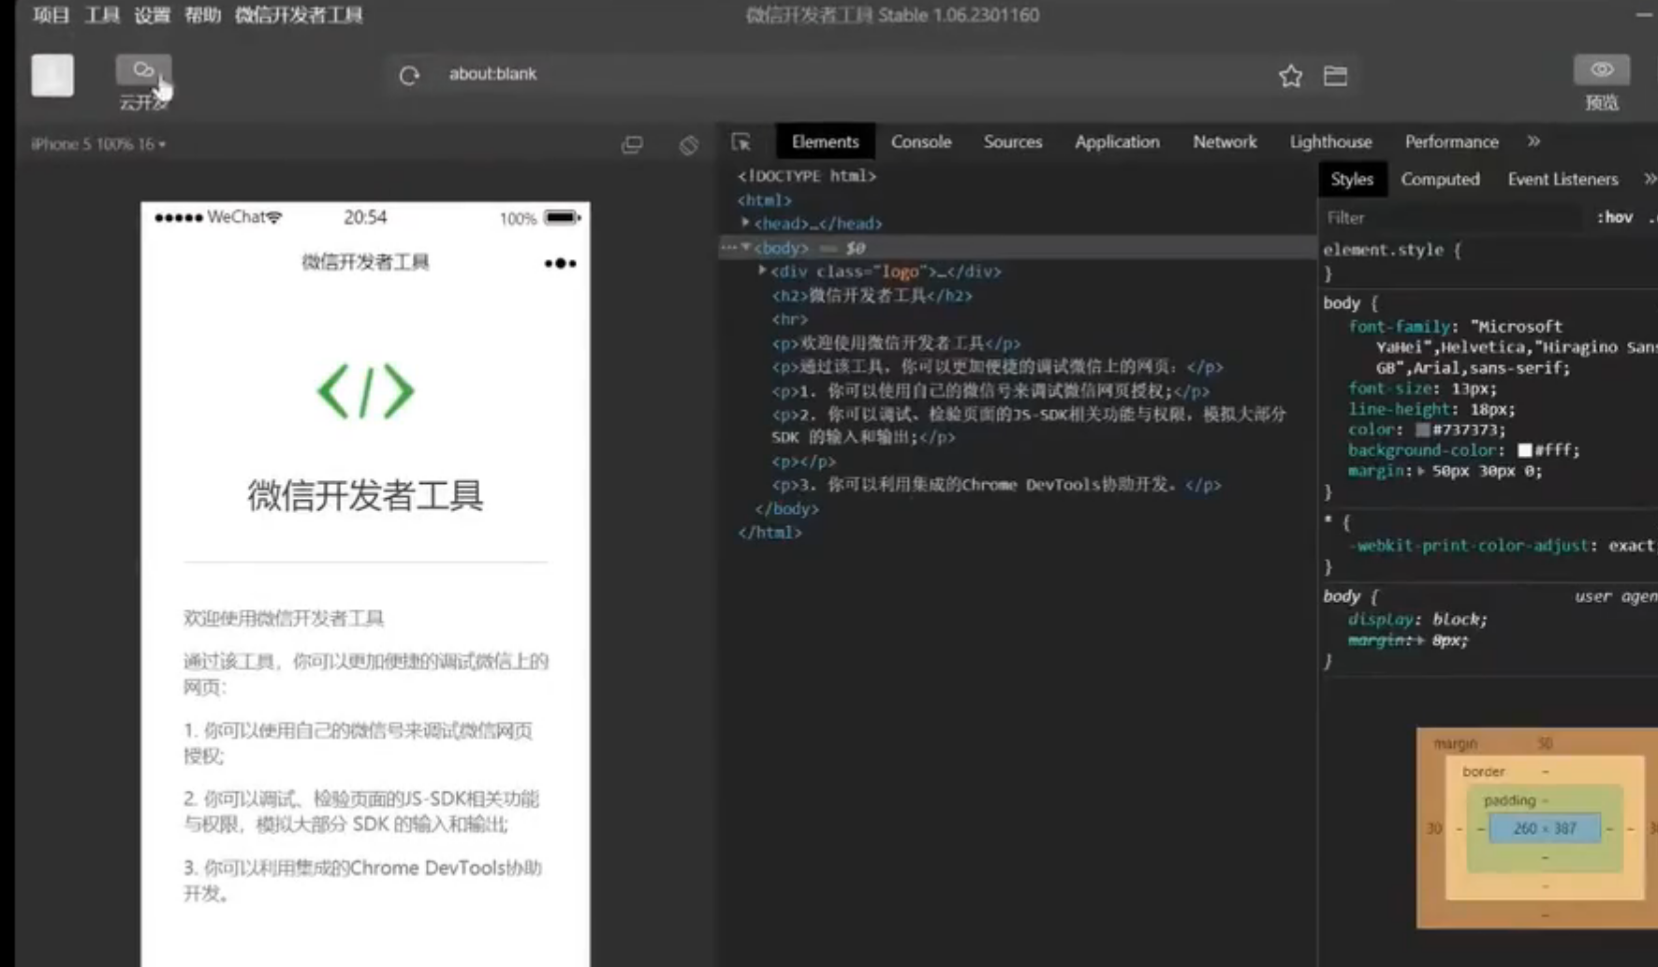The width and height of the screenshot is (1658, 967).
Task: Open the 微信开发者工具 menu
Action: [299, 15]
